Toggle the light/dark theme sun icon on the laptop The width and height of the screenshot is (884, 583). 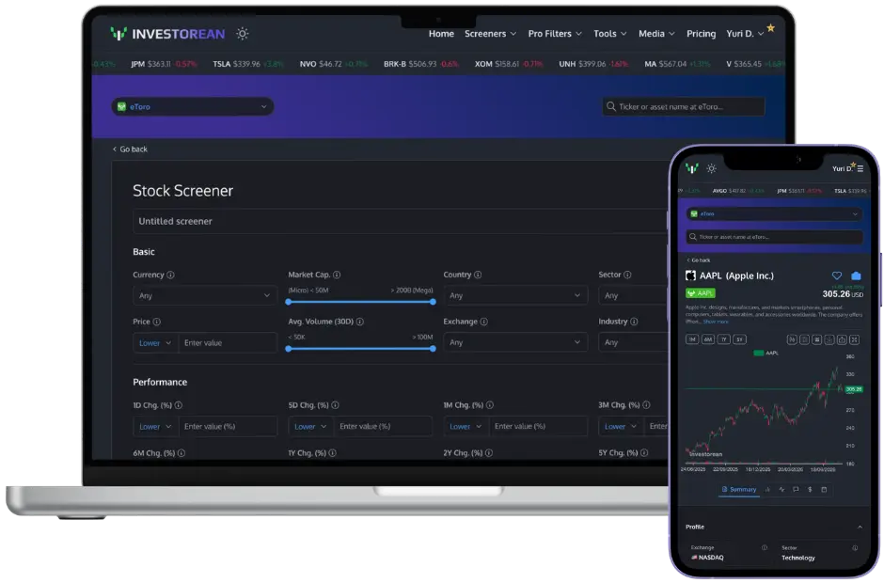pyautogui.click(x=243, y=34)
